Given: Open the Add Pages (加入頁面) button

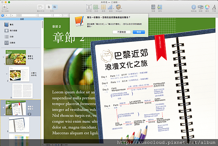Looking at the screenshot, I should 4,7.
